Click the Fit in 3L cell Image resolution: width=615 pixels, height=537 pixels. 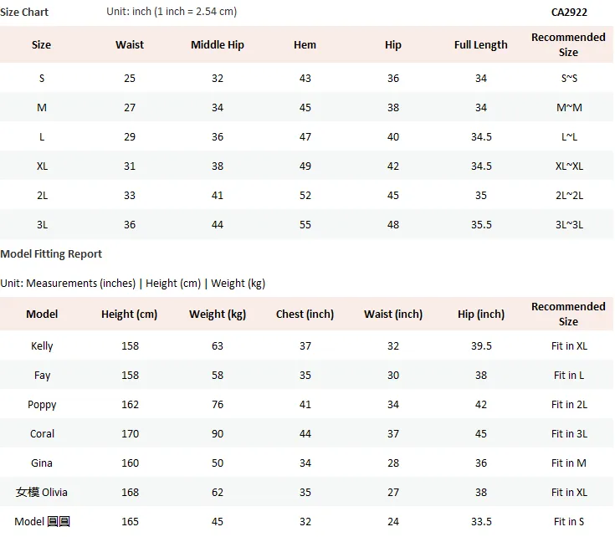569,433
